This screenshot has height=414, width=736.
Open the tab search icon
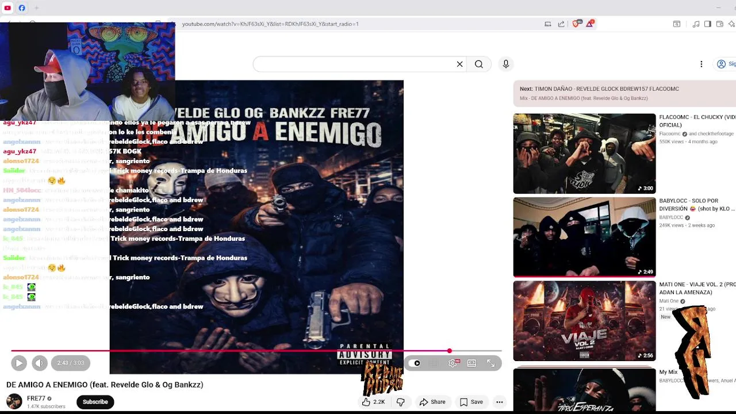[677, 24]
